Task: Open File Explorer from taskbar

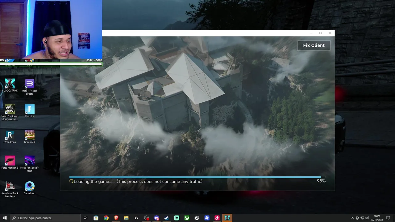Action: [126, 218]
